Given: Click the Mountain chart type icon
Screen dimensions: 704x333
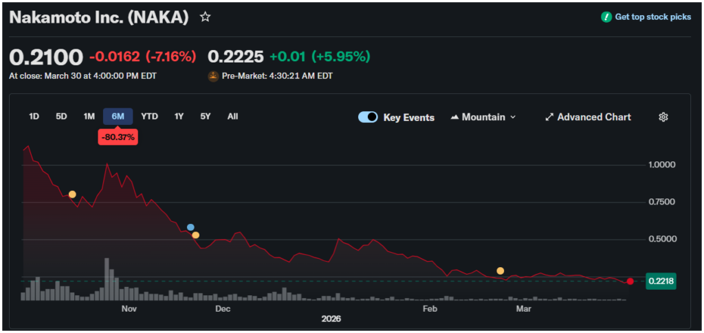Looking at the screenshot, I should pos(454,117).
